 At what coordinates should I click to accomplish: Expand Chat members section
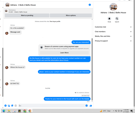113,31
